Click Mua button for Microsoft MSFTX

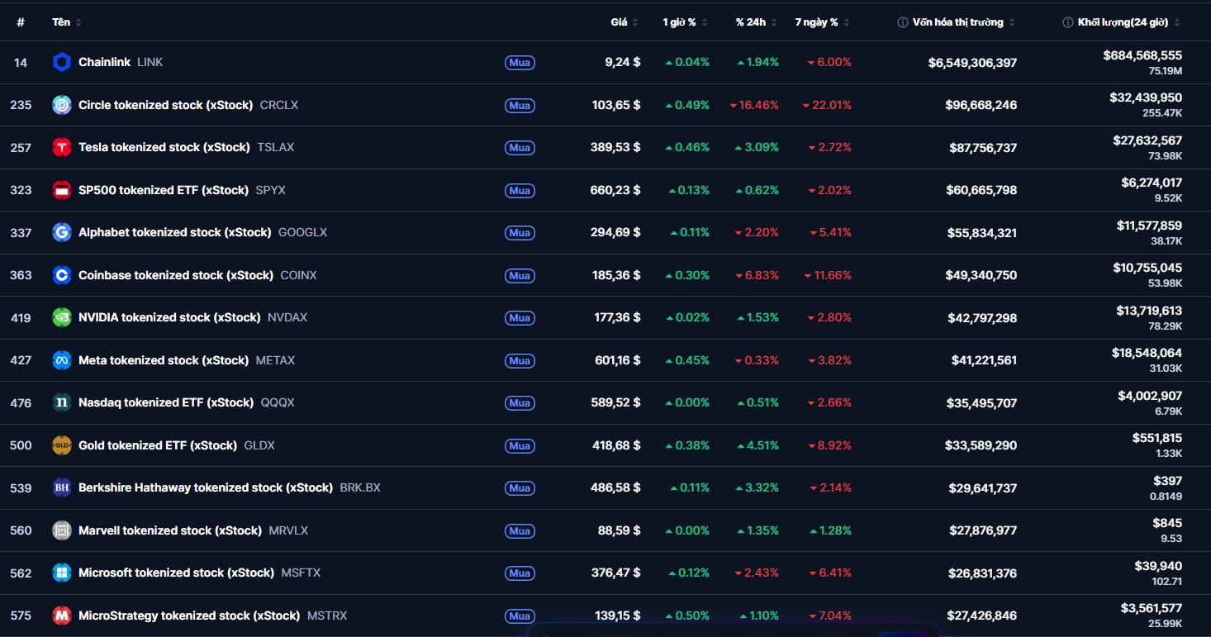click(520, 573)
